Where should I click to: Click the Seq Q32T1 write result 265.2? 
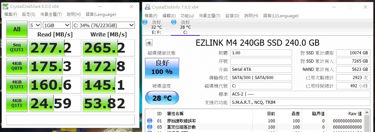(x=109, y=48)
